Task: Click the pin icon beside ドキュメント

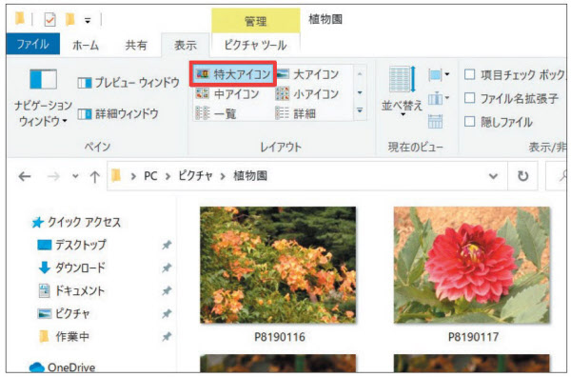Action: click(x=167, y=290)
